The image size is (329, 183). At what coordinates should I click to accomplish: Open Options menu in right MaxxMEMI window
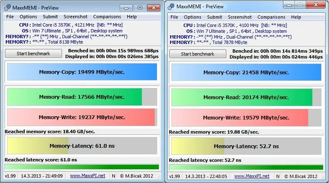193,17
